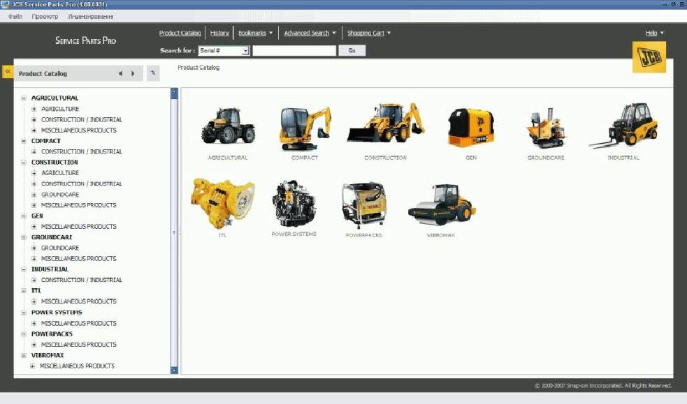Select MISCELLANEOUS PRODUCTS under POWERPACKS
This screenshot has width=687, height=404.
[x=79, y=345]
